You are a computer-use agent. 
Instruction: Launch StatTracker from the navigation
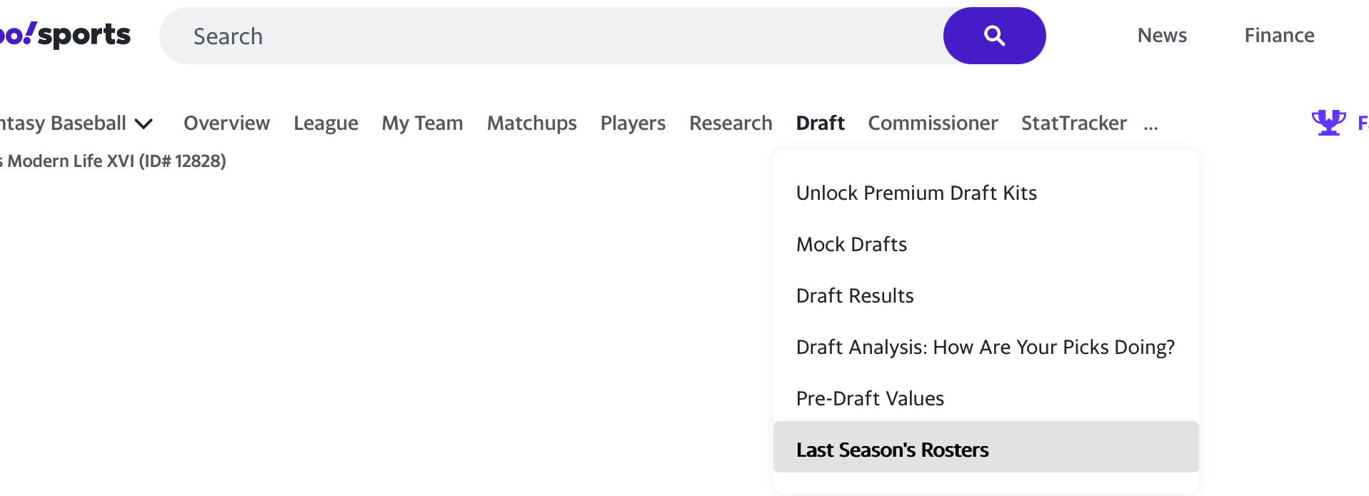click(1073, 123)
